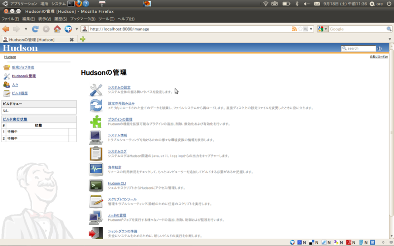Click the RSS feed icon in address bar
Viewport: 394px width, 246px height.
(294, 29)
